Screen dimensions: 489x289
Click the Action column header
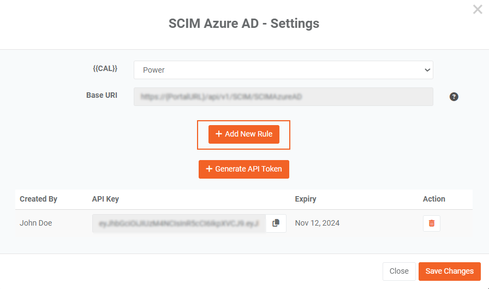click(x=434, y=199)
